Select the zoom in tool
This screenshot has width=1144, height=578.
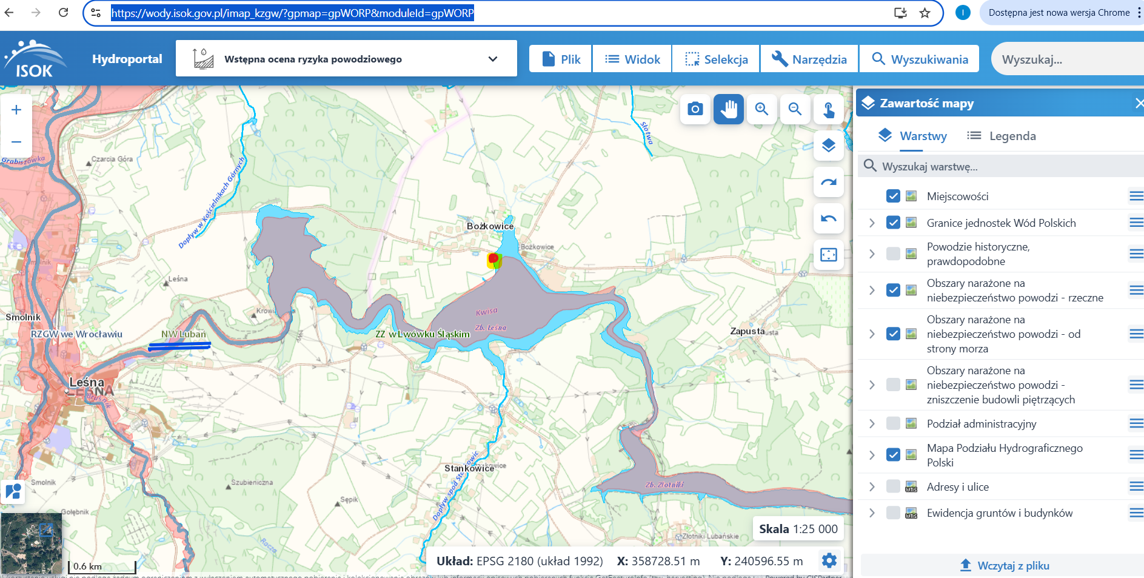click(761, 109)
